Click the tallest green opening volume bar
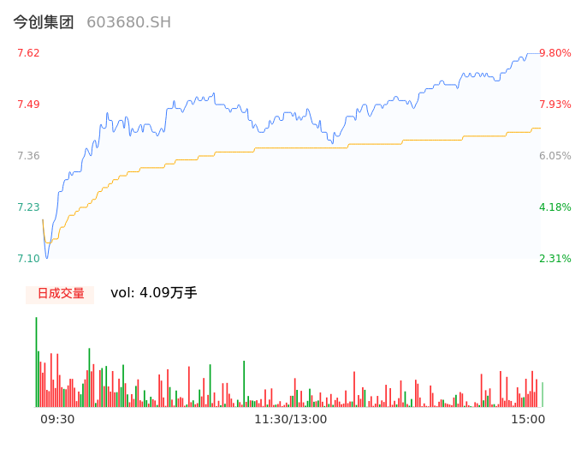 36,362
